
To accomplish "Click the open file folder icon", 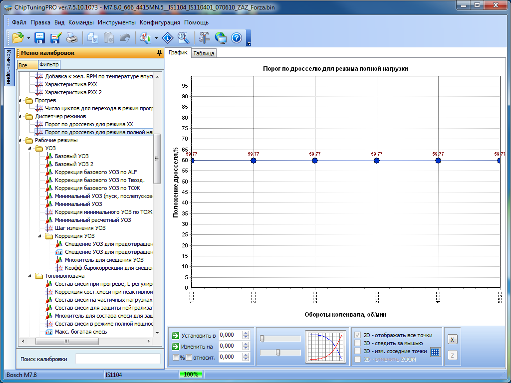I will 18,37.
